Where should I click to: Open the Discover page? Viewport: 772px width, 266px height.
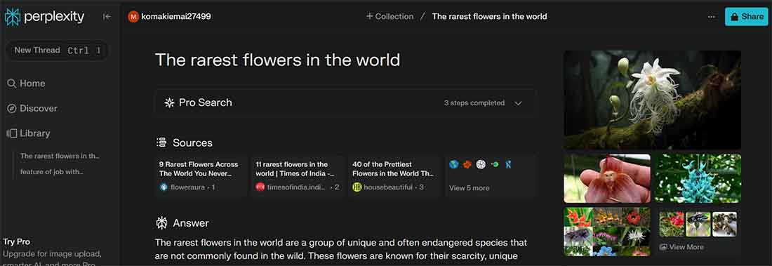[x=32, y=108]
